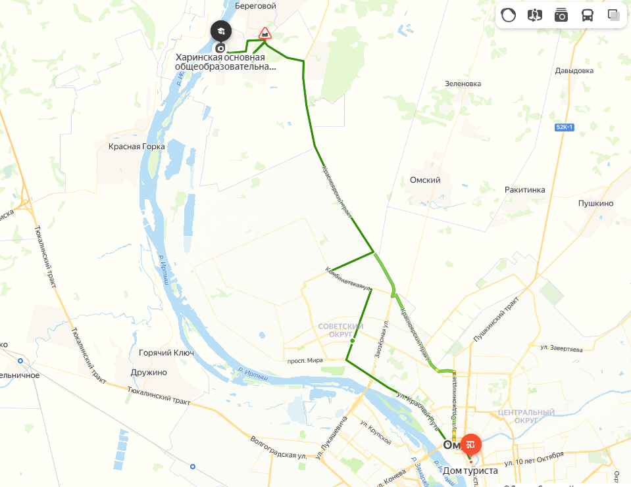Image resolution: width=631 pixels, height=487 pixels.
Task: Click the road works warning triangle
Action: (265, 34)
